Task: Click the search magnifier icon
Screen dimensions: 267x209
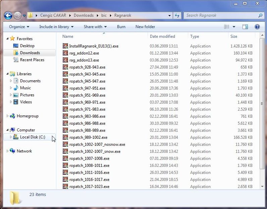Action: [260, 16]
